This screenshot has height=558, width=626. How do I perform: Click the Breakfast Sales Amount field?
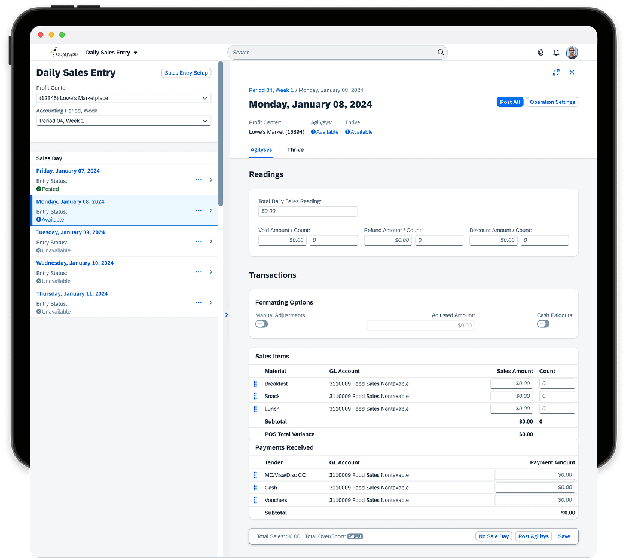click(512, 384)
